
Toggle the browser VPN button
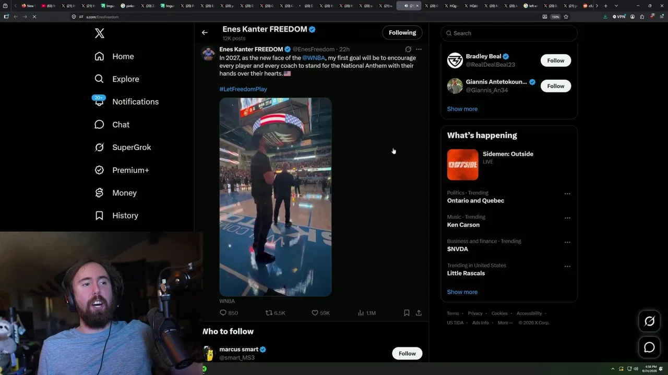[x=619, y=17]
